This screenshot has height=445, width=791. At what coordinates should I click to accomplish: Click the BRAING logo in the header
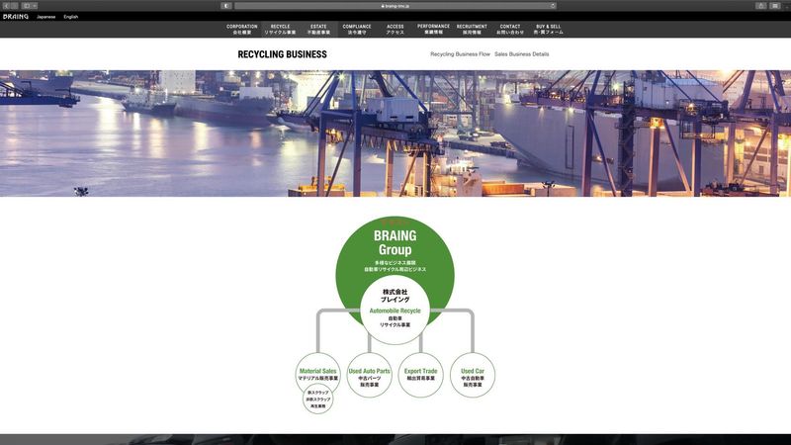(x=16, y=17)
